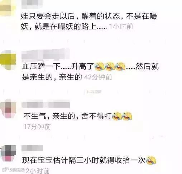The width and height of the screenshot is (182, 174).
Task: Open the avatar beside the 现在宝宝 comment
Action: tap(8, 154)
